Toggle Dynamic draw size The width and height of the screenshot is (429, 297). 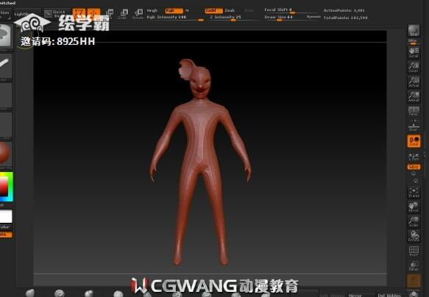313,17
